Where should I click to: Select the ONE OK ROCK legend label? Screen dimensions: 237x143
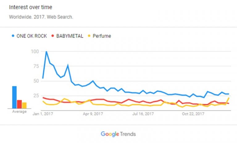click(x=32, y=36)
